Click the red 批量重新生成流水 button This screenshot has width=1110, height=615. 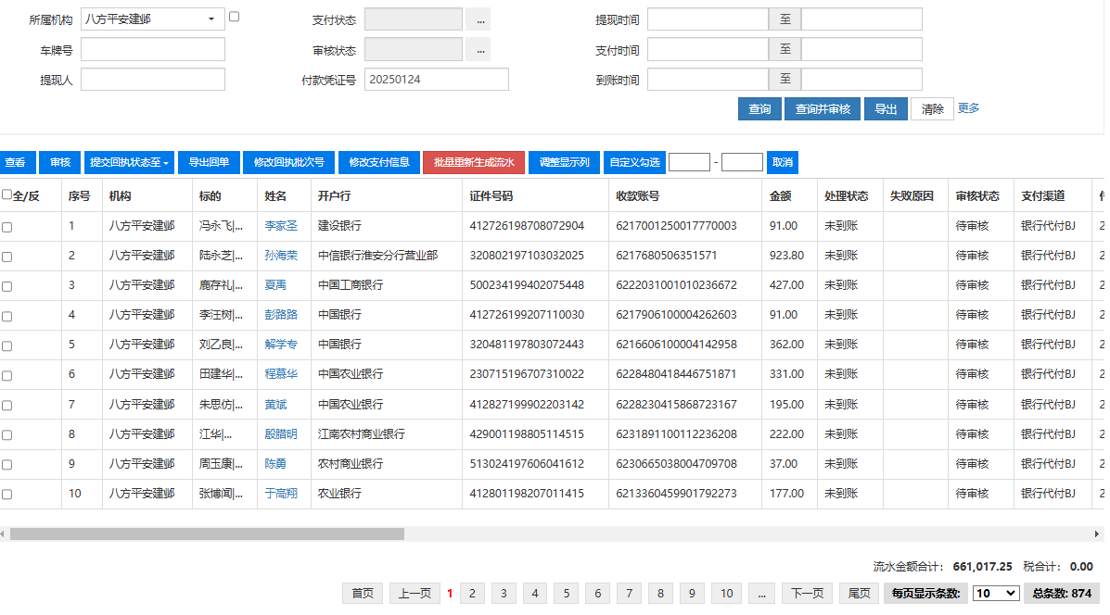pos(474,163)
